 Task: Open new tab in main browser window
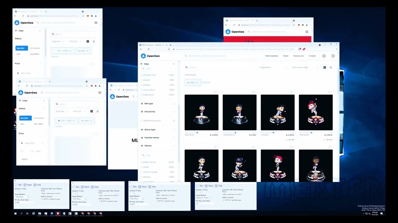click(x=170, y=45)
